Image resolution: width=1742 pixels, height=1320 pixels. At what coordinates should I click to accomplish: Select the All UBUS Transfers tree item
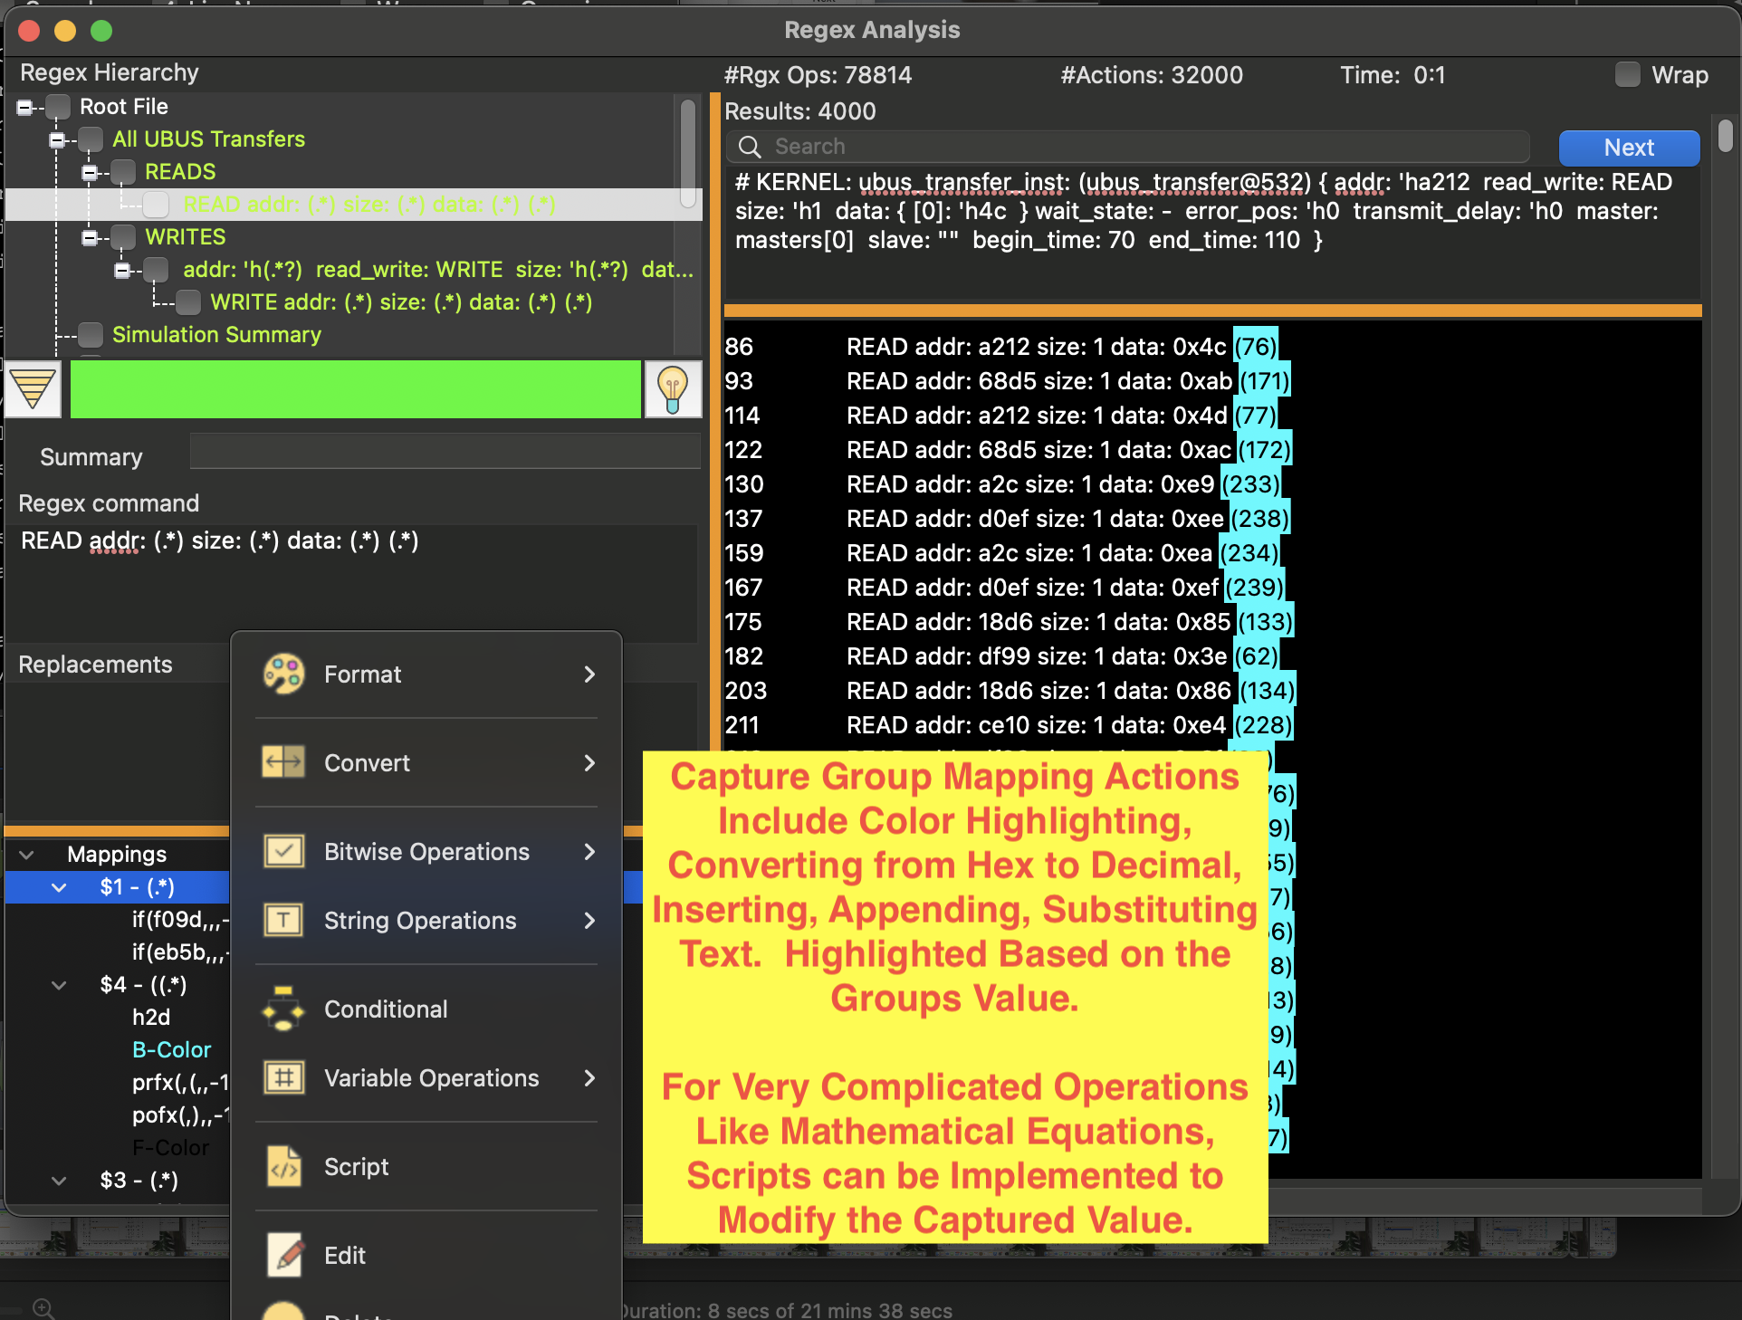tap(208, 139)
